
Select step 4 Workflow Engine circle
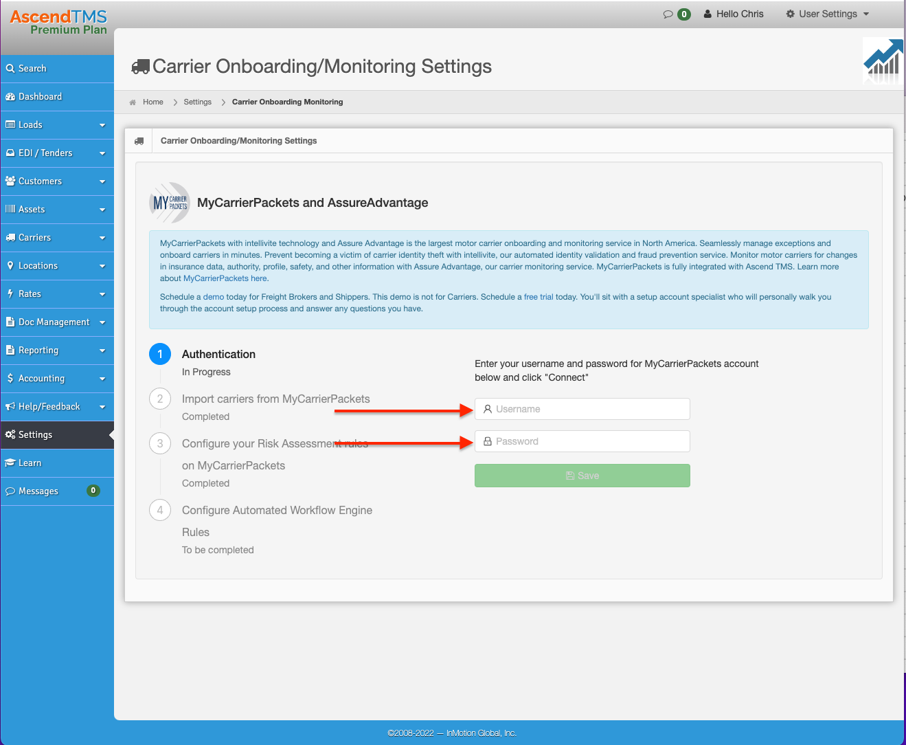[160, 511]
